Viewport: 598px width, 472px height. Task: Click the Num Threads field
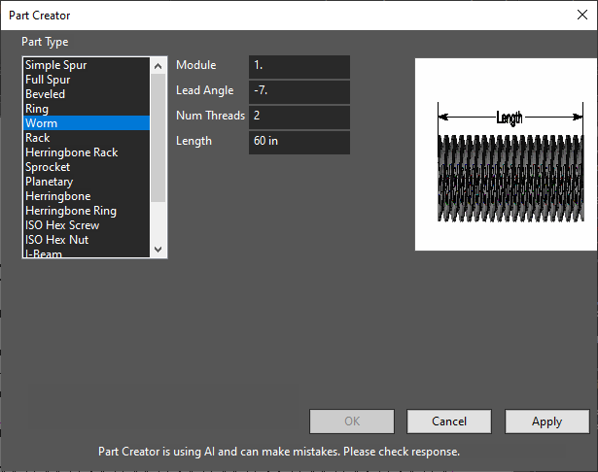pyautogui.click(x=299, y=117)
